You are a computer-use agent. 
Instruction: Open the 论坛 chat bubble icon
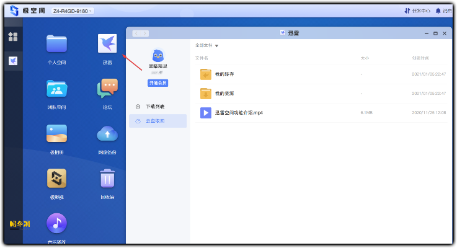click(107, 89)
